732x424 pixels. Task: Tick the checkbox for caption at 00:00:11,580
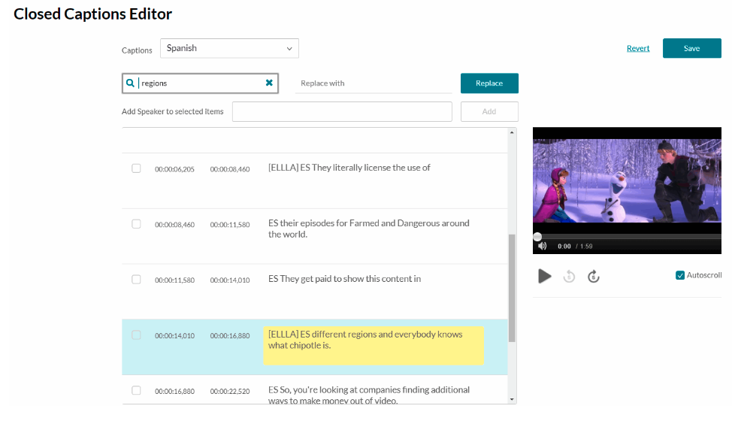[x=136, y=280]
